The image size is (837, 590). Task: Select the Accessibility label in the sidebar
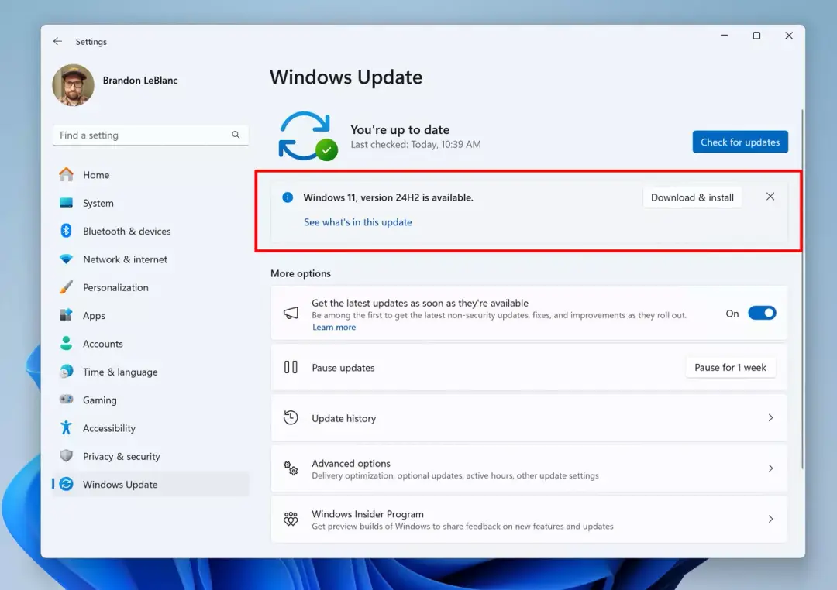[x=109, y=428]
